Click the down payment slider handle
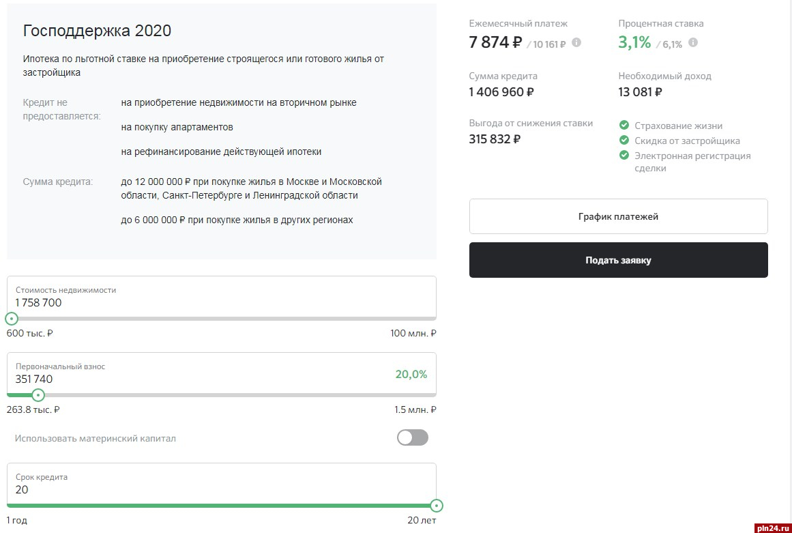Screen dimensions: 792x533 coord(38,395)
